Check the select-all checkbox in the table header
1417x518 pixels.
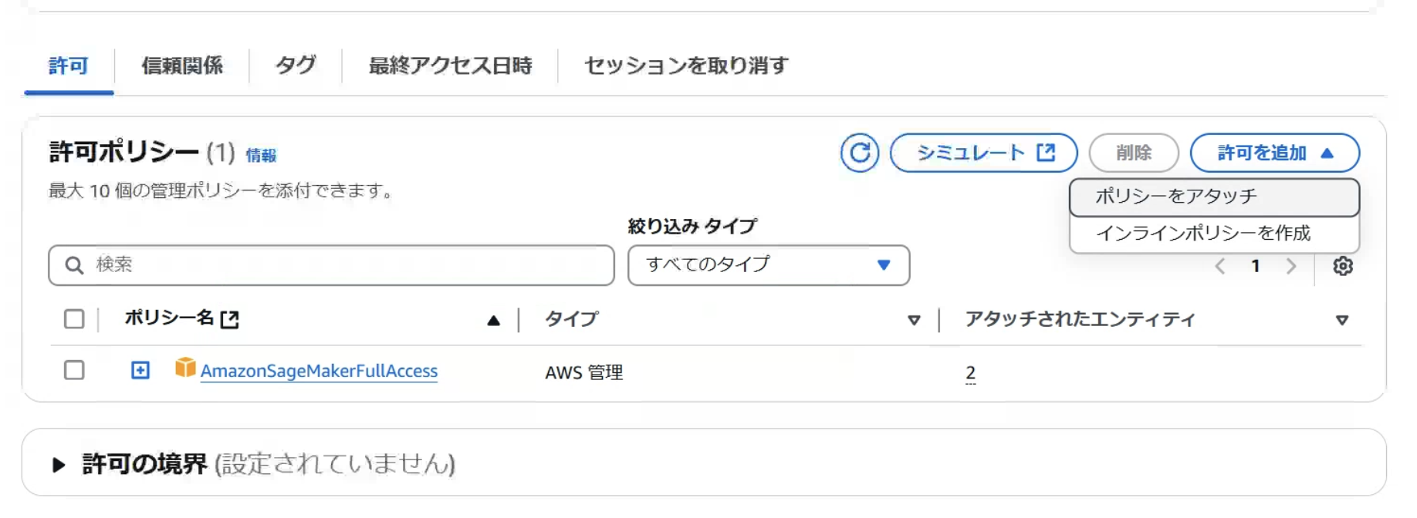pos(73,319)
